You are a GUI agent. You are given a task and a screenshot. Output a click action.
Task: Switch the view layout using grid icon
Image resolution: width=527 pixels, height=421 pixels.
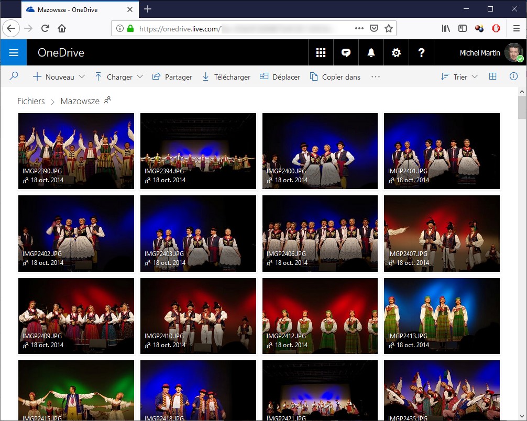(492, 76)
